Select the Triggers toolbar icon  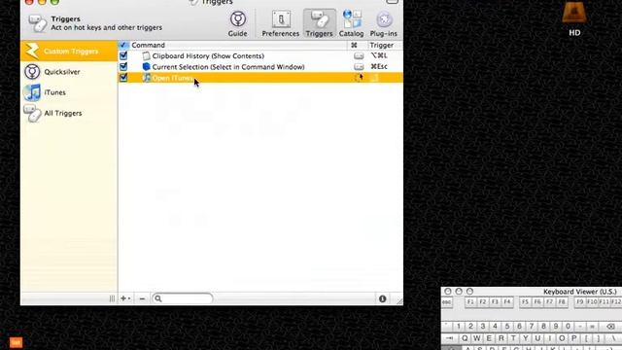(x=320, y=23)
